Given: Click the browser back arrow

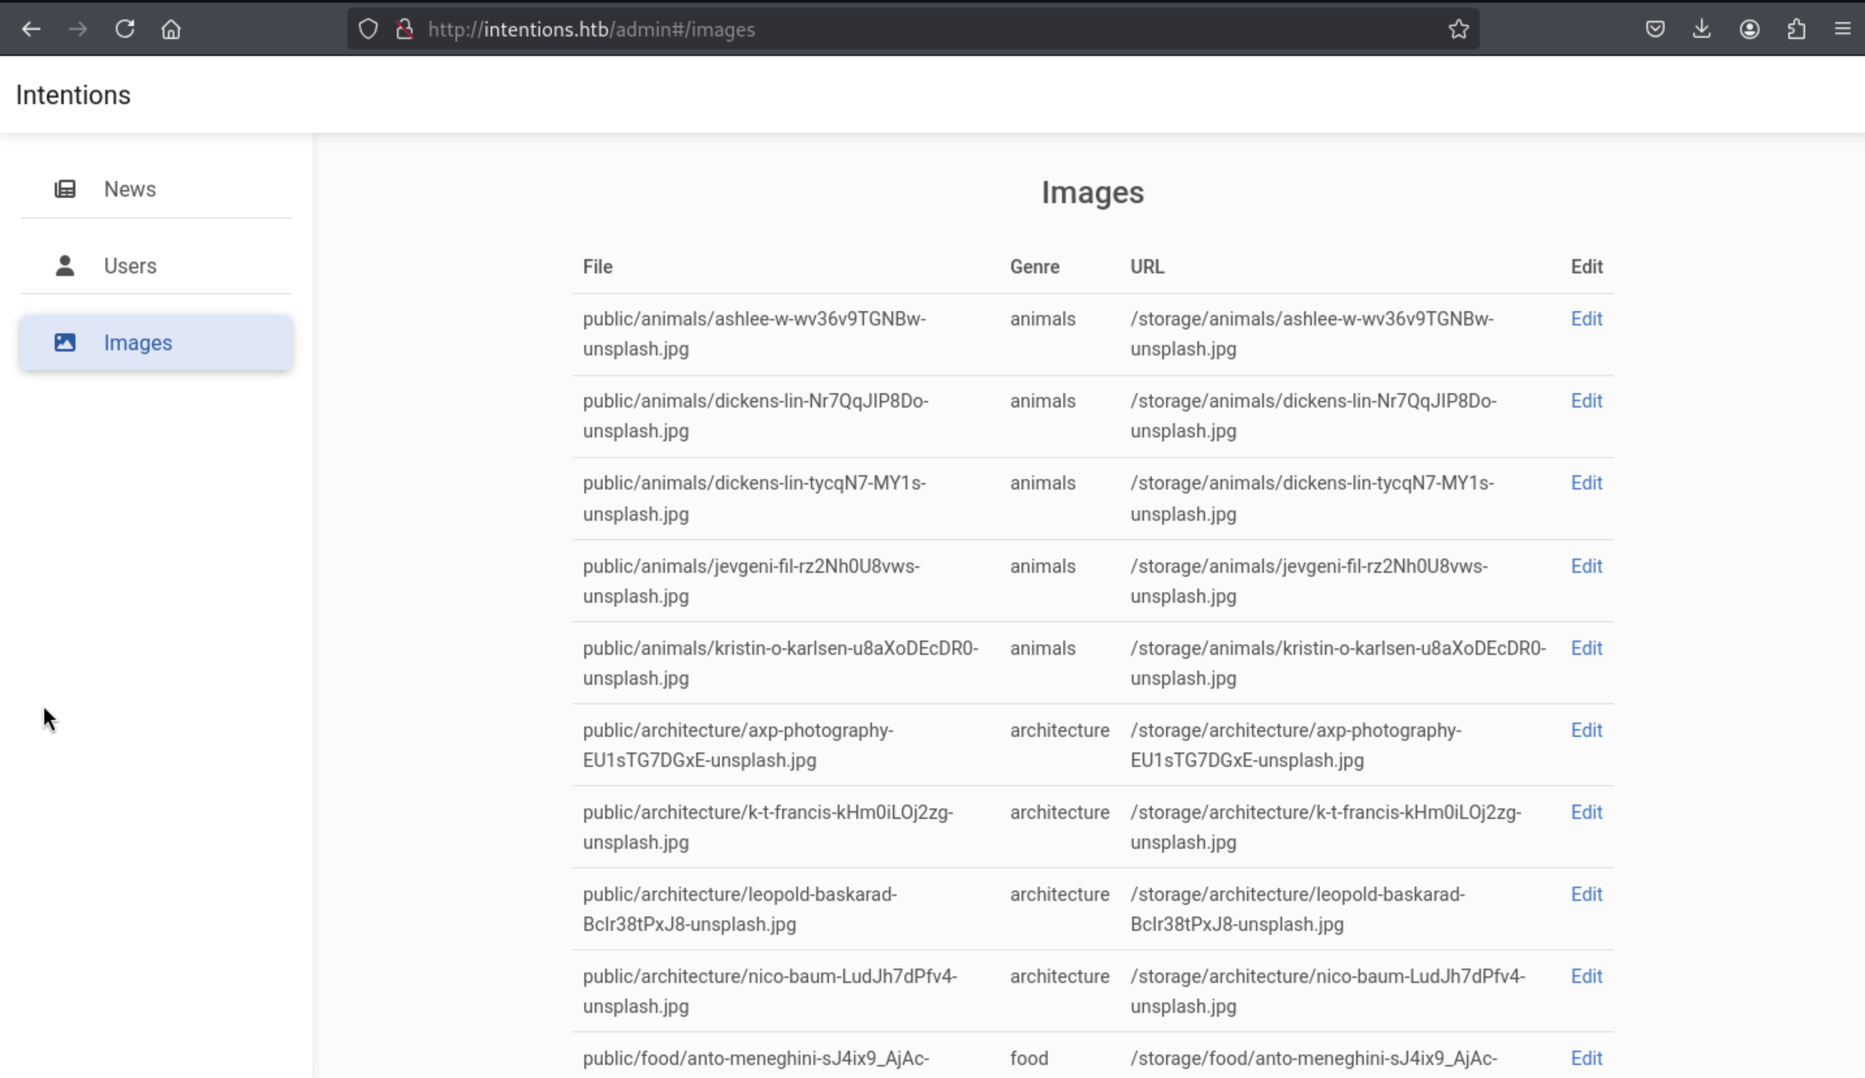Looking at the screenshot, I should click(x=31, y=29).
